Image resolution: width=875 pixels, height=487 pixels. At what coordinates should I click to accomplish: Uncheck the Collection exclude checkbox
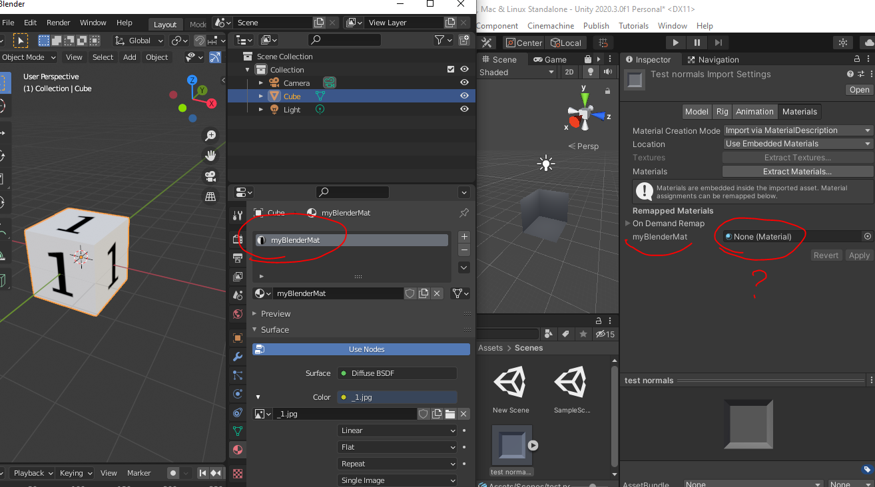451,69
